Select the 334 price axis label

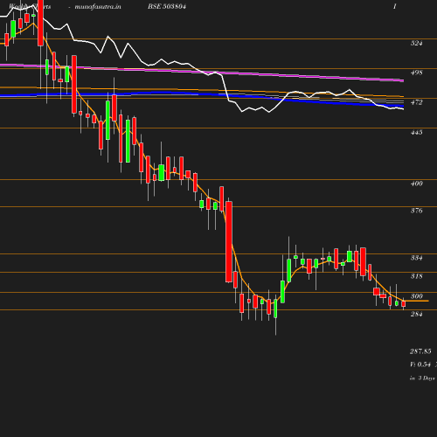(x=416, y=258)
